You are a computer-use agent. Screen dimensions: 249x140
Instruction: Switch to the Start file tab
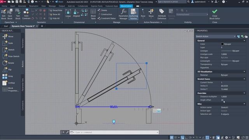click(6, 26)
